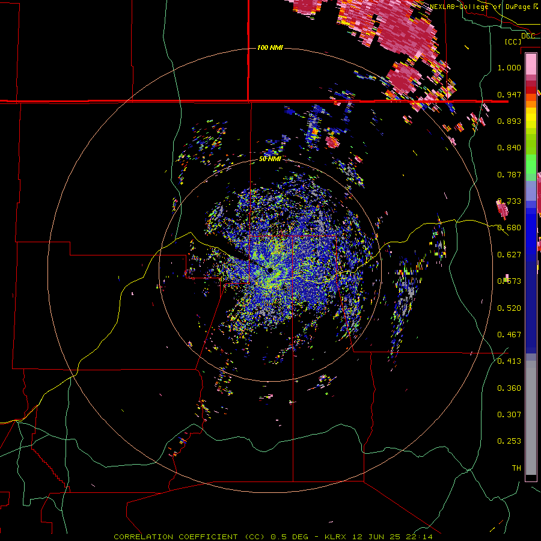Click the 12 JUN 25 date text
The image size is (541, 541).
click(376, 537)
